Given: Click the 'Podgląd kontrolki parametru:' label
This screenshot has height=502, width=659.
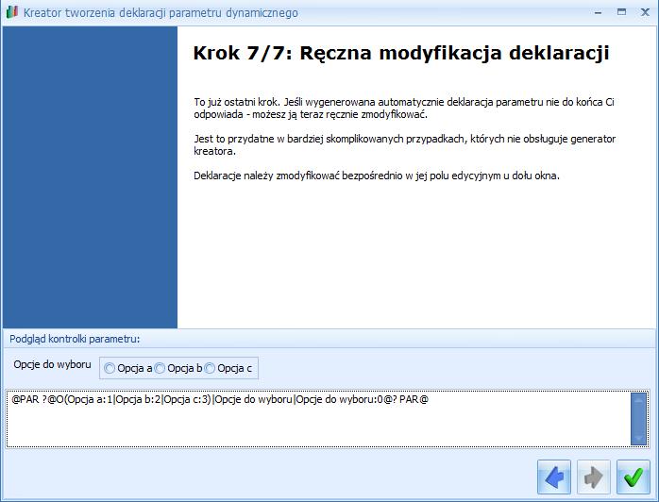Looking at the screenshot, I should coord(75,339).
